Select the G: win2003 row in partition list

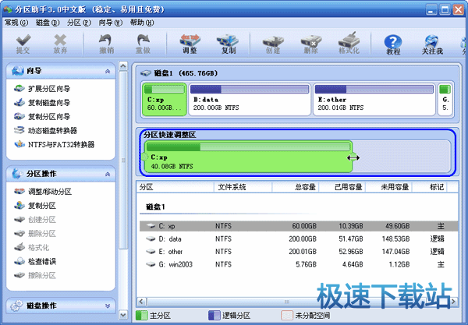tap(299, 264)
